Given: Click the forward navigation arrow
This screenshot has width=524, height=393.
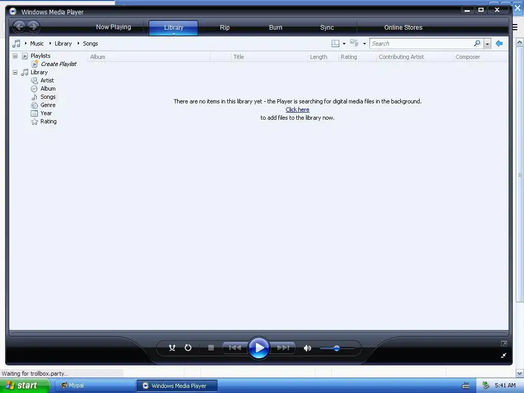Looking at the screenshot, I should 33,27.
